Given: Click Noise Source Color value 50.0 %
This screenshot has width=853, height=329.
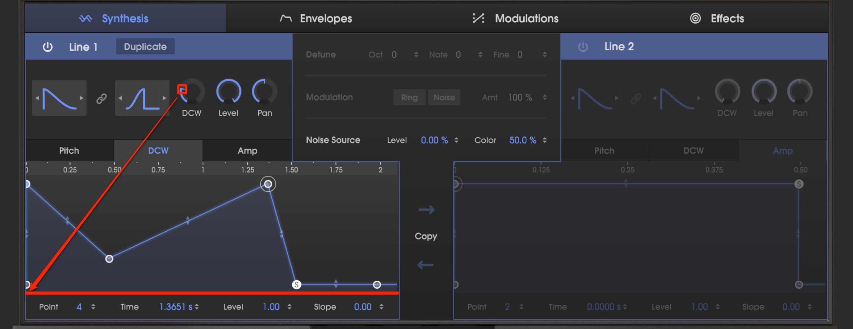Looking at the screenshot, I should point(523,140).
